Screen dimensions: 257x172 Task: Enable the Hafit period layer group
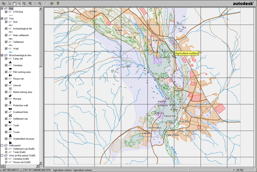point(2,145)
